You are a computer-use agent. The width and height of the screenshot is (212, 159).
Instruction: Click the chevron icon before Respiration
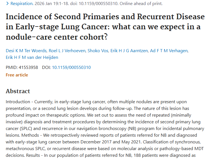point(7,4)
